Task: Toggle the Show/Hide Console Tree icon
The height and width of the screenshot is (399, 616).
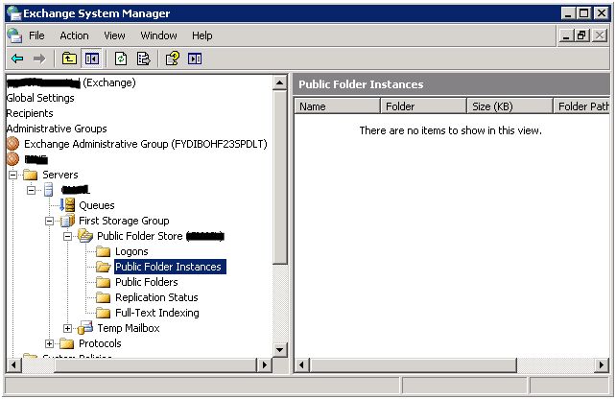Action: pyautogui.click(x=92, y=59)
